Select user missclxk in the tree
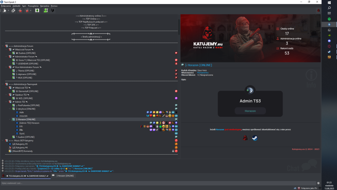The image size is (337, 190). [x=24, y=116]
